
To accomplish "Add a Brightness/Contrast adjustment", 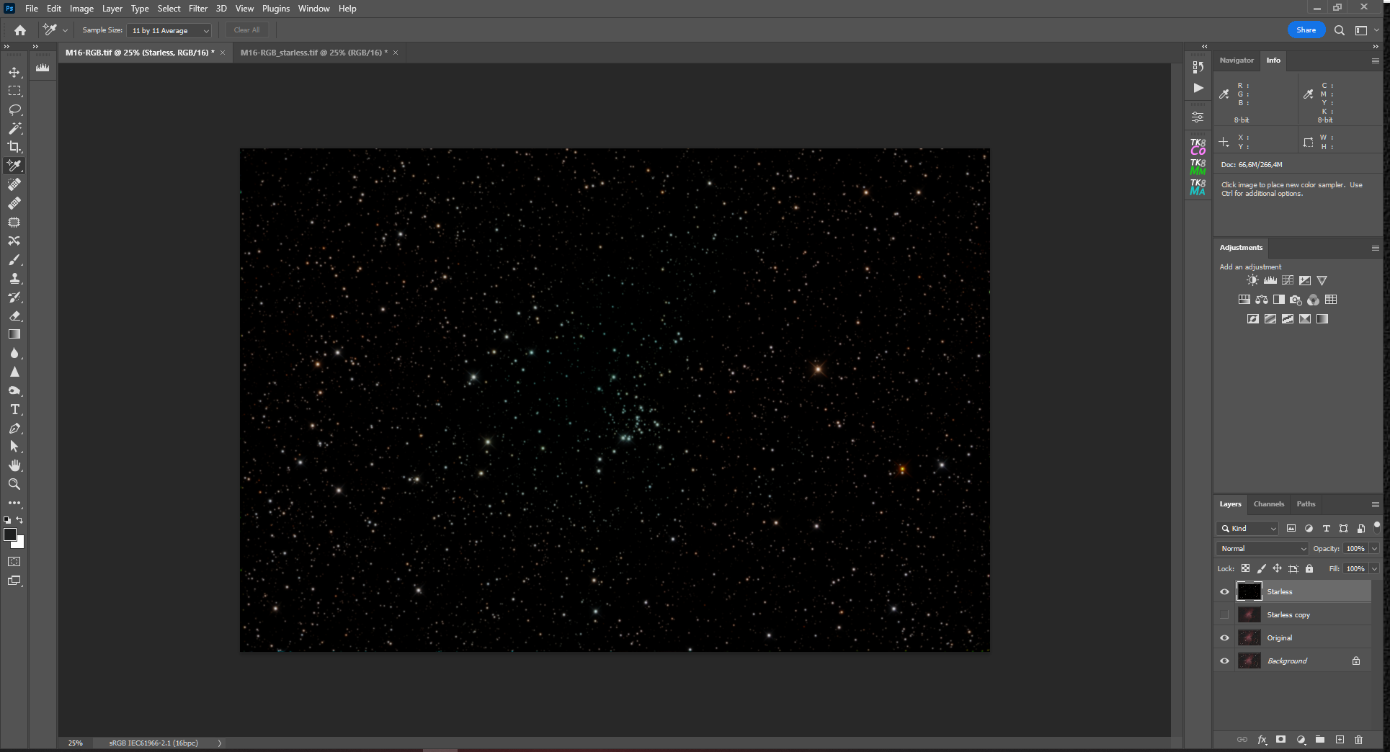I will (x=1252, y=280).
